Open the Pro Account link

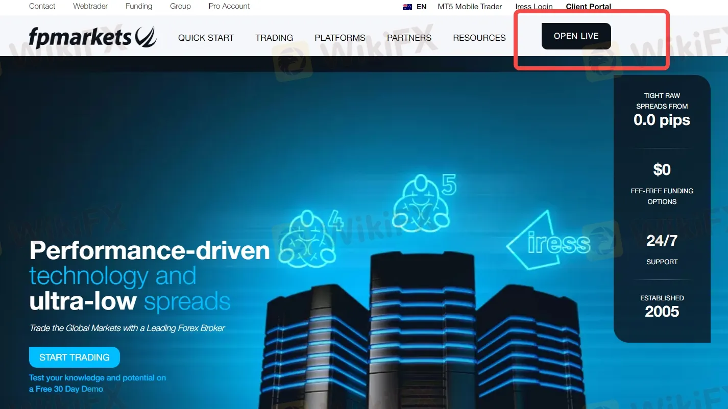point(229,6)
